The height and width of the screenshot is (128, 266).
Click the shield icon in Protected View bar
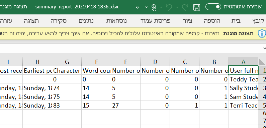262,34
